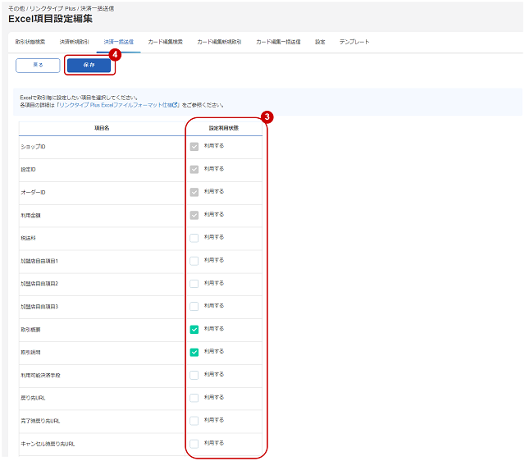Select the first tab 取引状態検索
525x461 pixels.
pyautogui.click(x=30, y=42)
